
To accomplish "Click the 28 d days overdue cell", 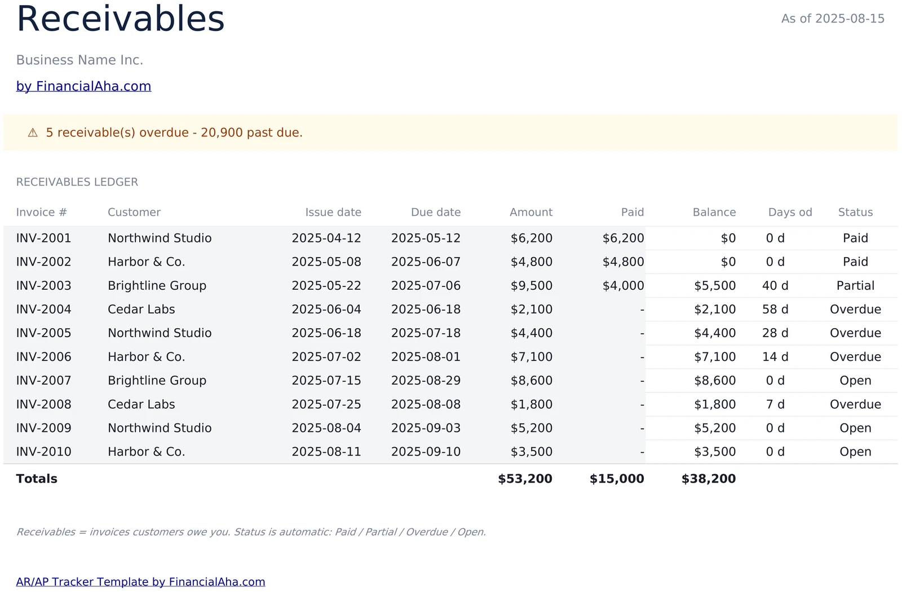I will (775, 333).
